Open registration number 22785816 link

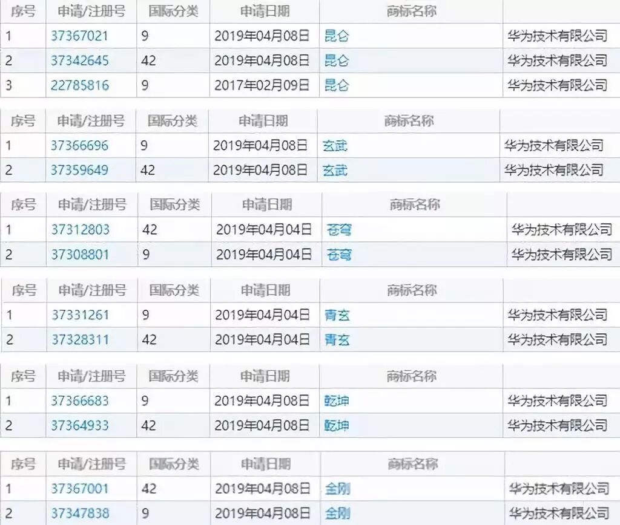[79, 85]
